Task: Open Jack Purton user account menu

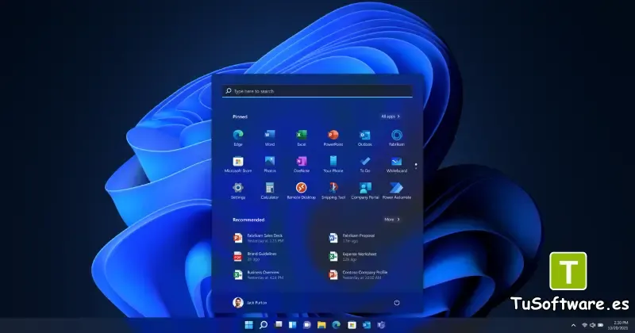Action: click(250, 303)
